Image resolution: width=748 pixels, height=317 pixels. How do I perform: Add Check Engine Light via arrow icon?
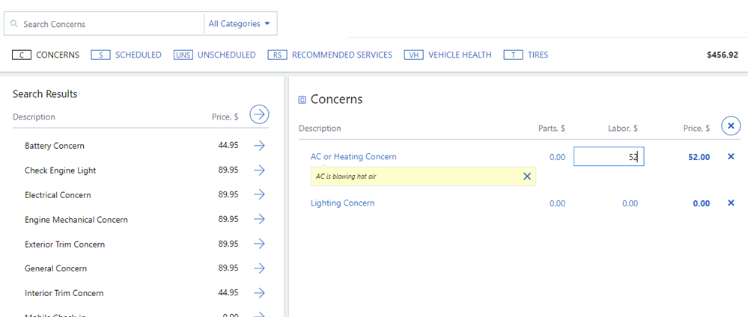point(259,170)
